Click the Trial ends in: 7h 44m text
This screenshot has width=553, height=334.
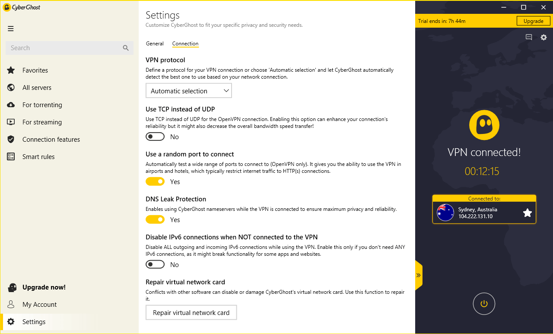tap(442, 21)
